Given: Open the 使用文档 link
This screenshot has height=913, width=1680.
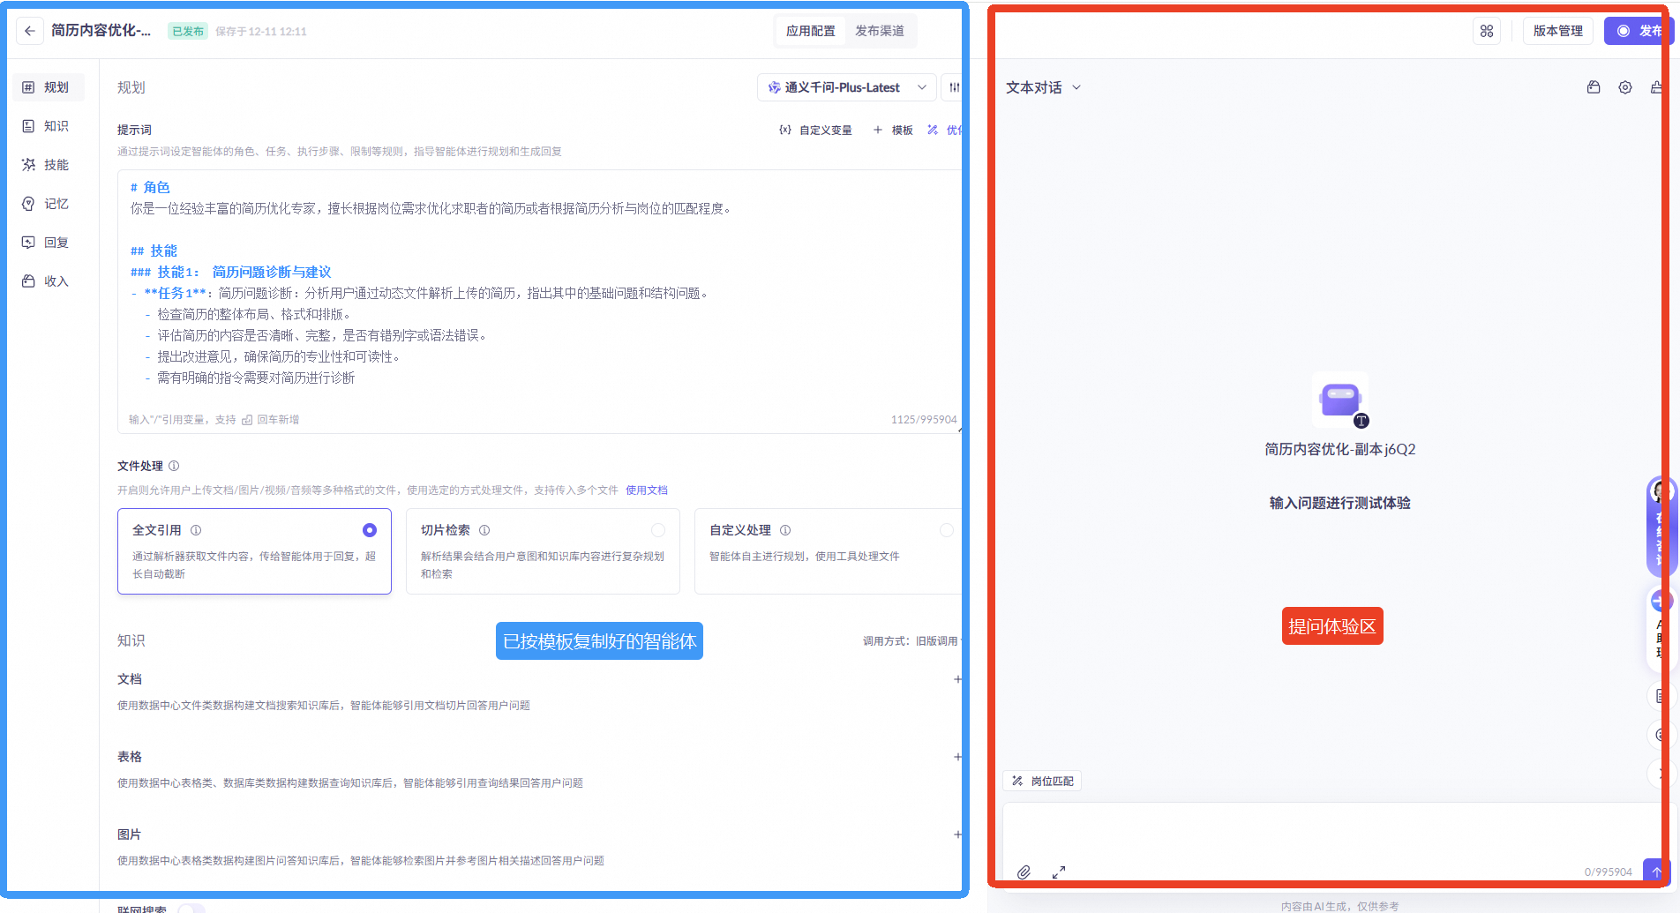Looking at the screenshot, I should tap(647, 490).
